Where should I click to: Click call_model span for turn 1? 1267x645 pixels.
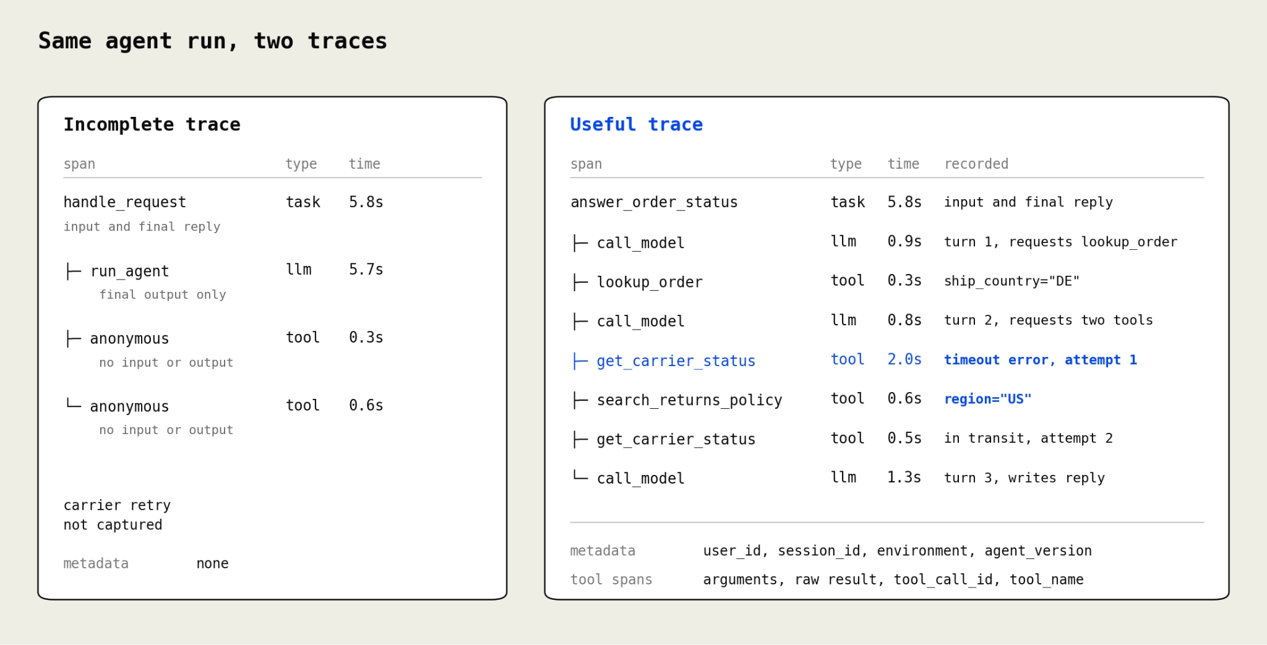pyautogui.click(x=640, y=243)
